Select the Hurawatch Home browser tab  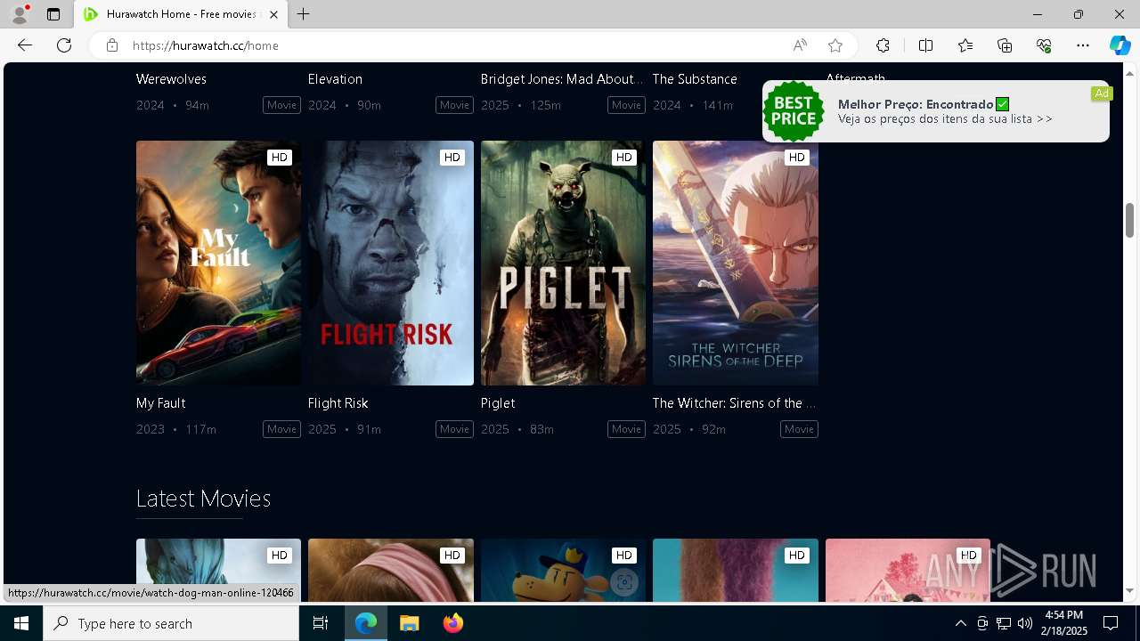(x=181, y=14)
